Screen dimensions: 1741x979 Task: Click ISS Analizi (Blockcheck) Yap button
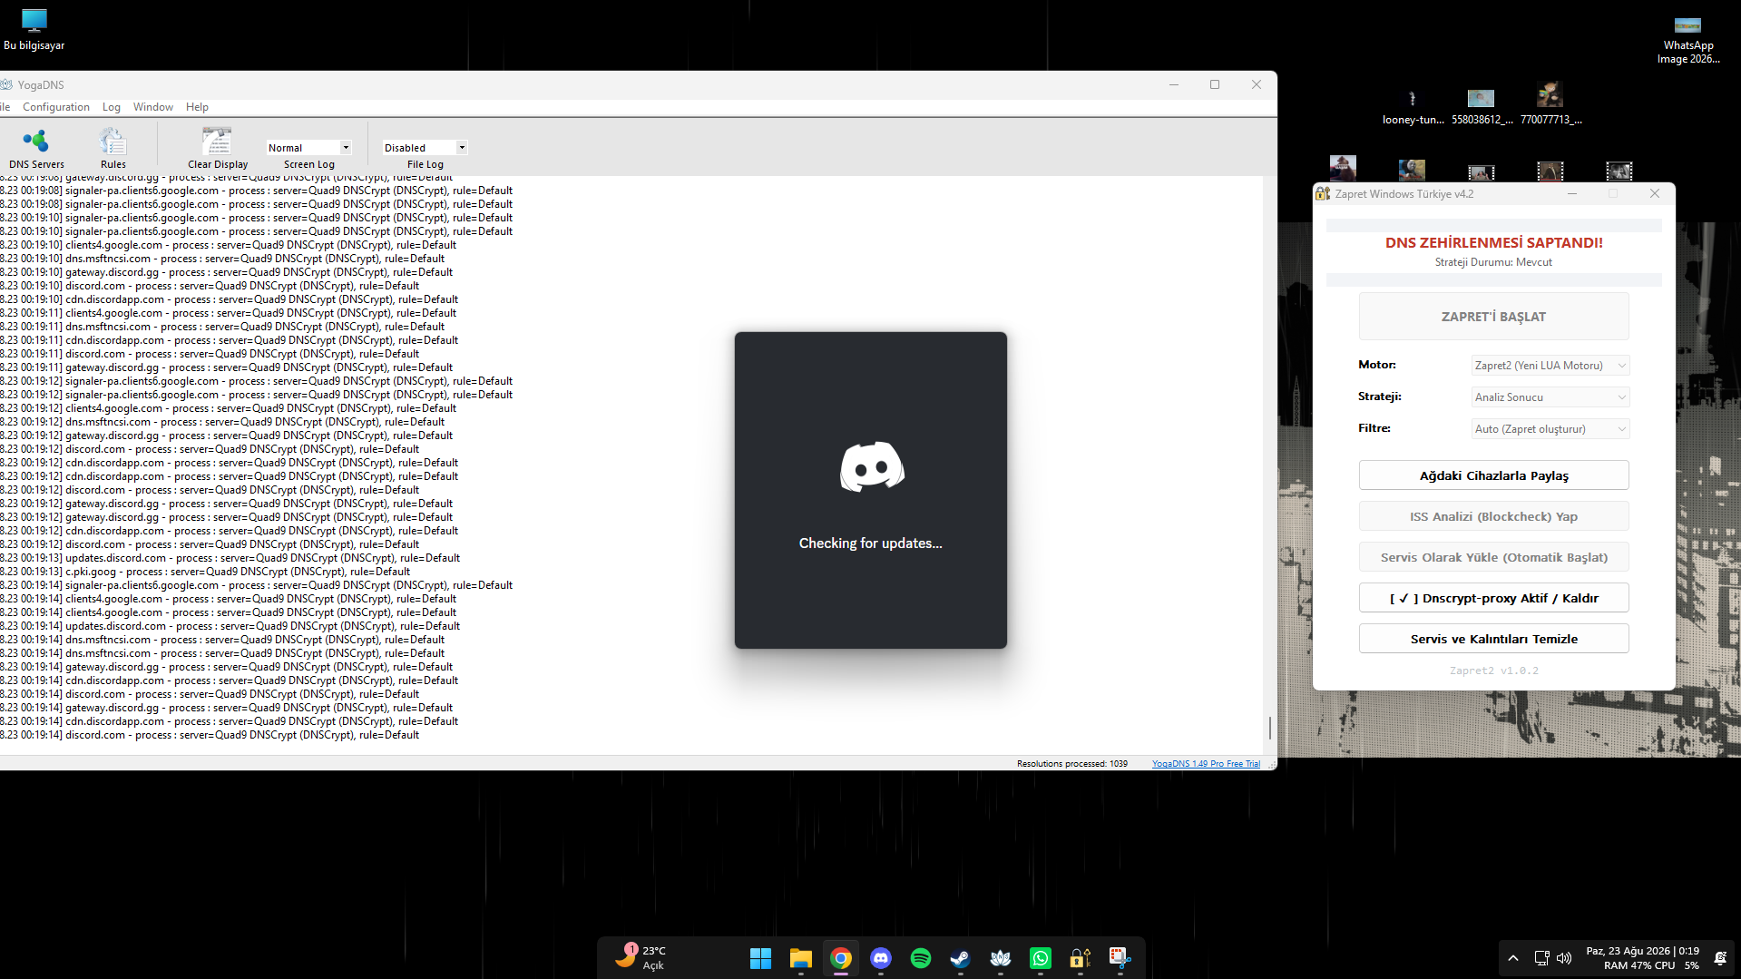click(1493, 516)
